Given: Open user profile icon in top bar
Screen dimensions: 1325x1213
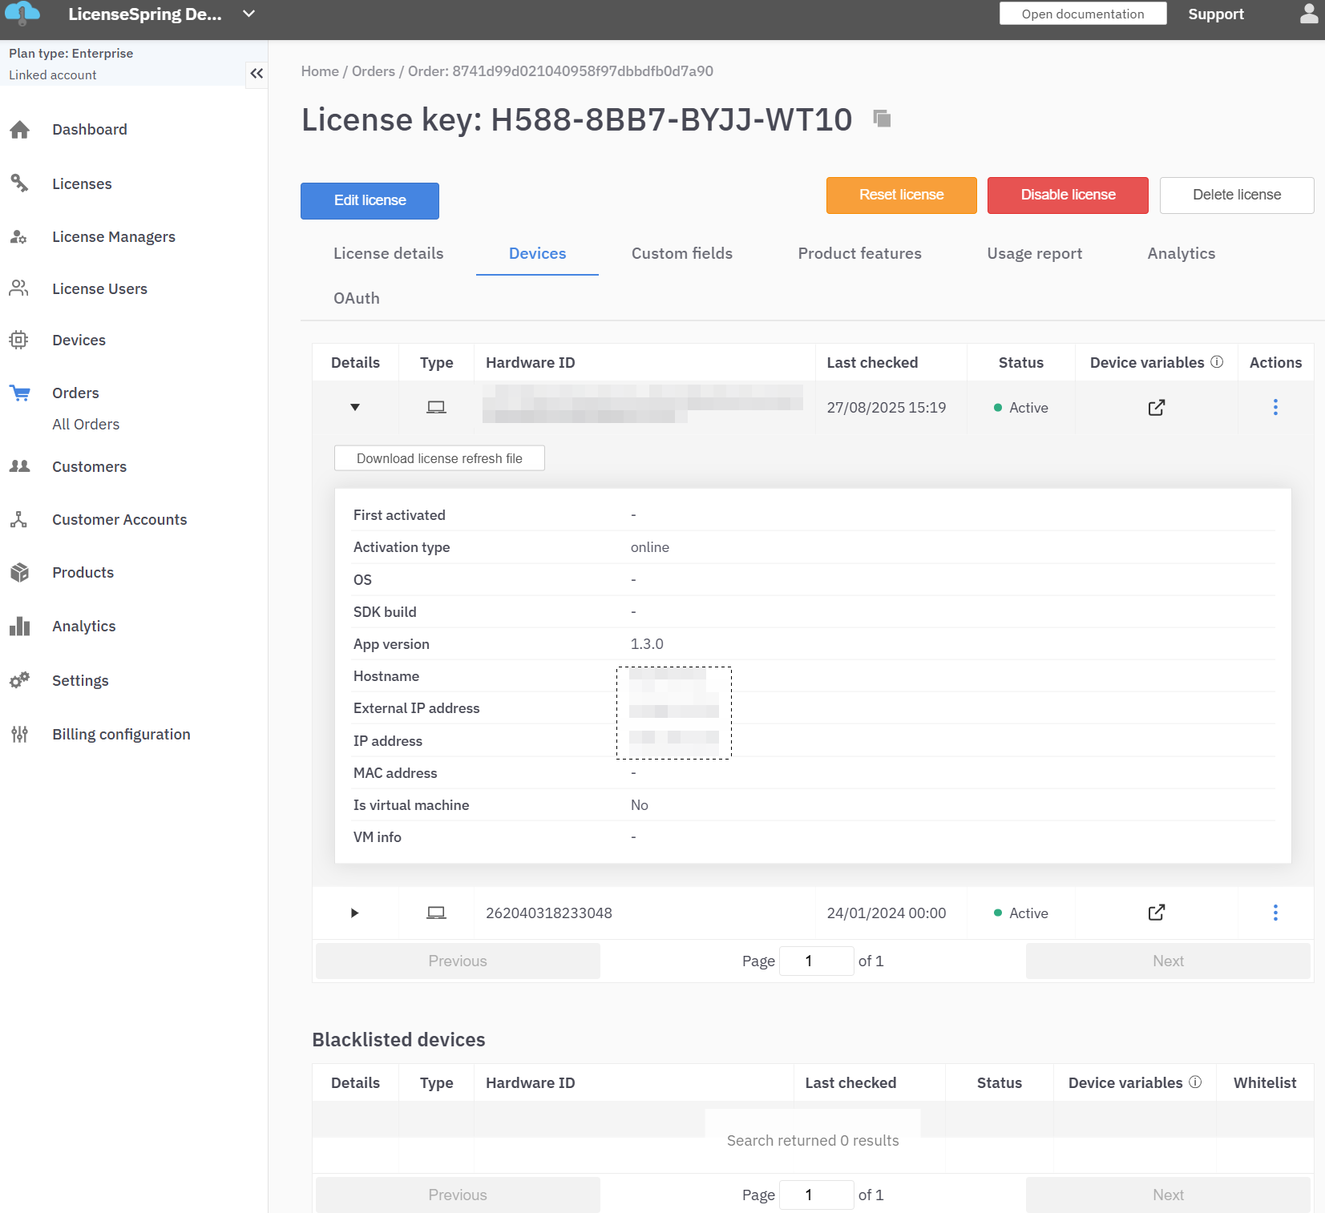Looking at the screenshot, I should point(1308,14).
